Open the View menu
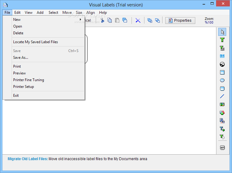This screenshot has height=173, width=232. click(28, 13)
